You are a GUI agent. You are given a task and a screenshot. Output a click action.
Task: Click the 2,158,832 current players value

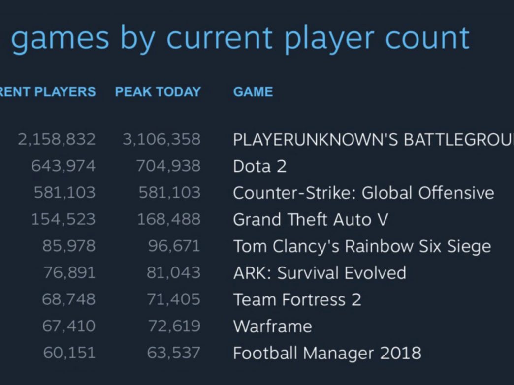(57, 139)
